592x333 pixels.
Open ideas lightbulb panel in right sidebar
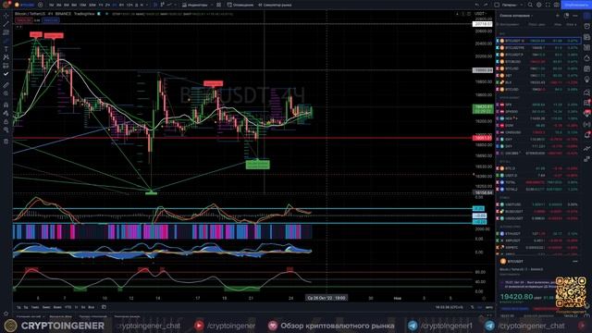click(587, 80)
